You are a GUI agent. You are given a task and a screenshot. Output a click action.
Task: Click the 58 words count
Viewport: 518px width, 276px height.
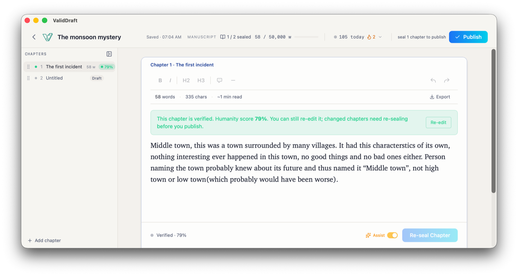[x=165, y=97]
